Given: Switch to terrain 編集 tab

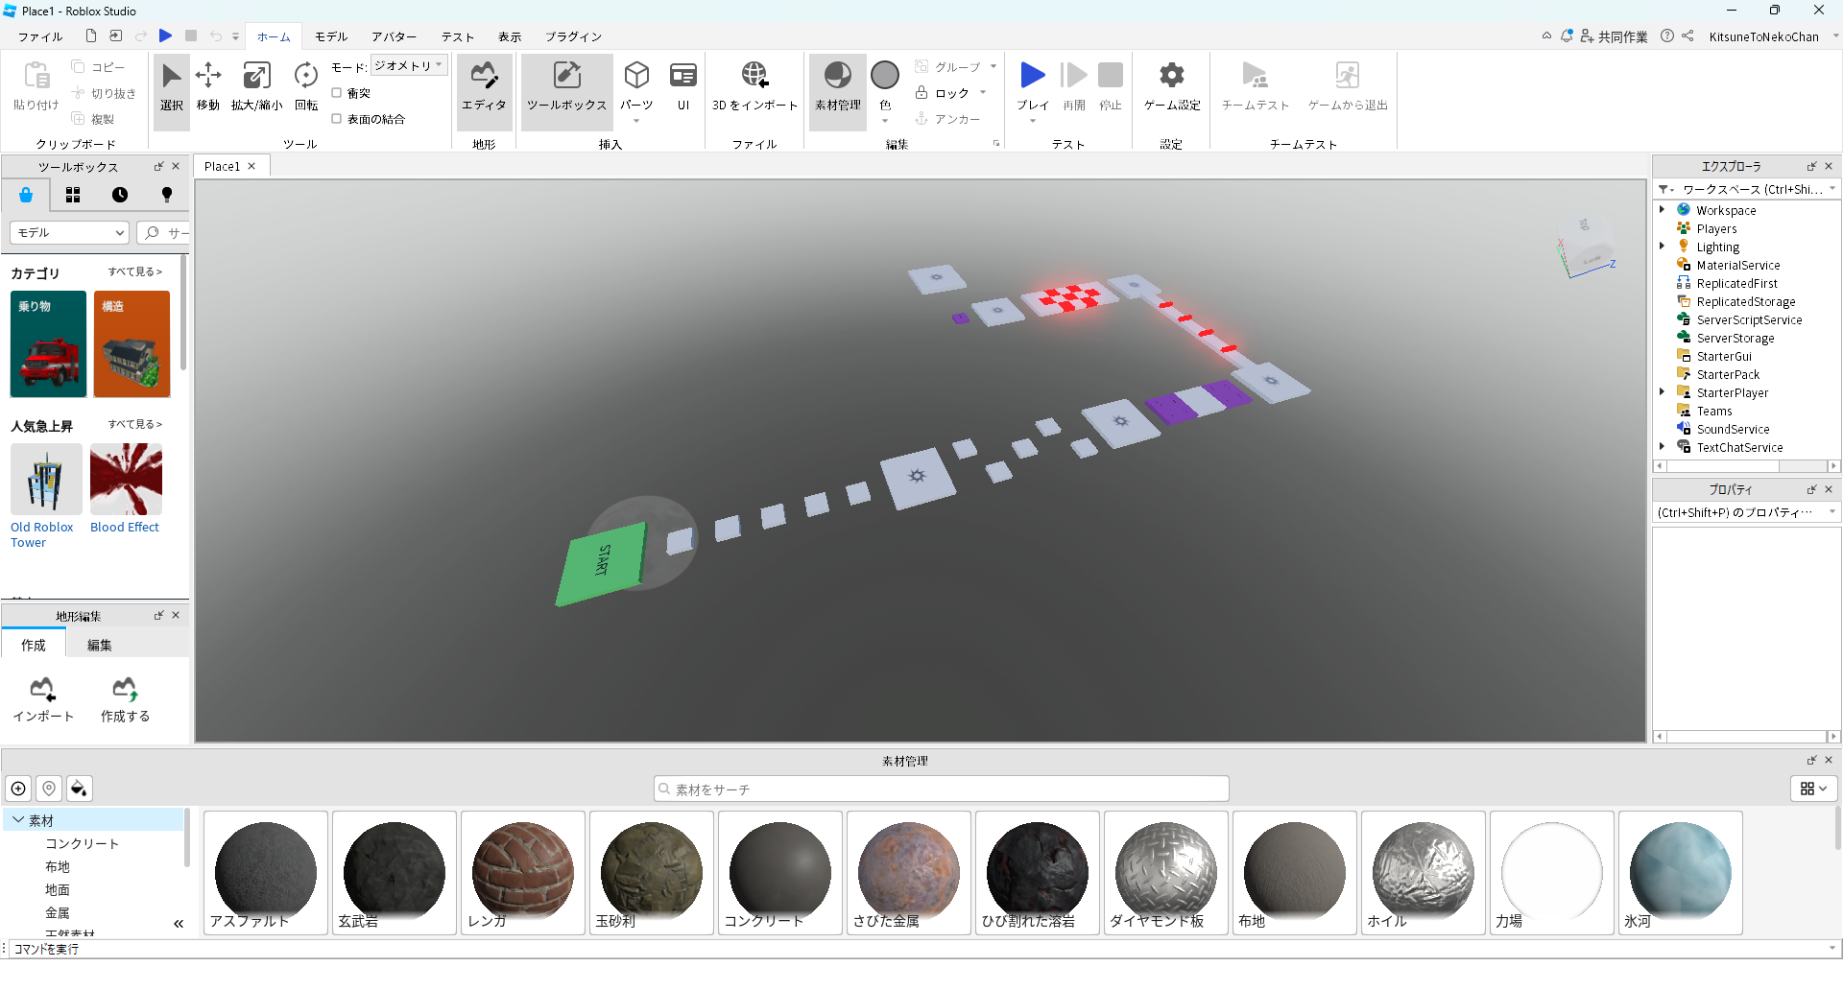Looking at the screenshot, I should tap(100, 645).
